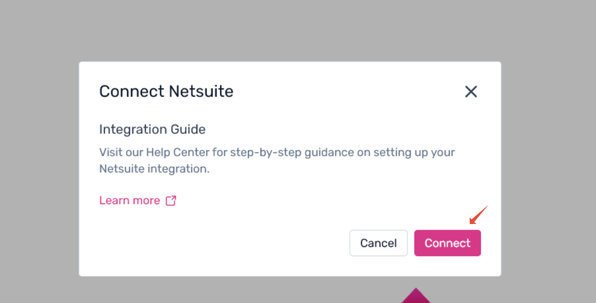This screenshot has width=596, height=303.
Task: Abort Netsuite setup via Cancel
Action: point(378,243)
